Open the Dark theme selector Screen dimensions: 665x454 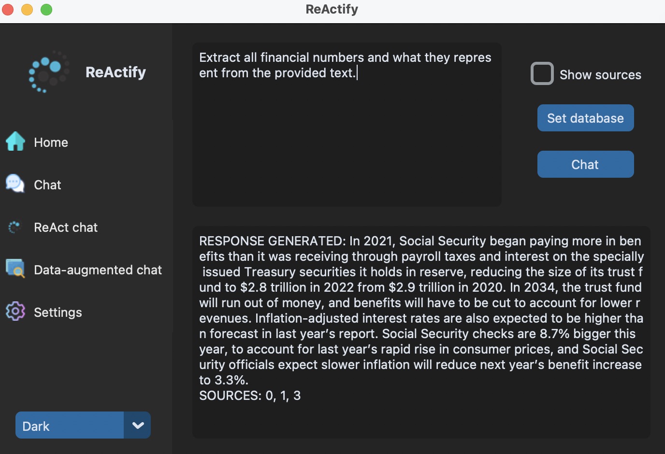(x=69, y=425)
